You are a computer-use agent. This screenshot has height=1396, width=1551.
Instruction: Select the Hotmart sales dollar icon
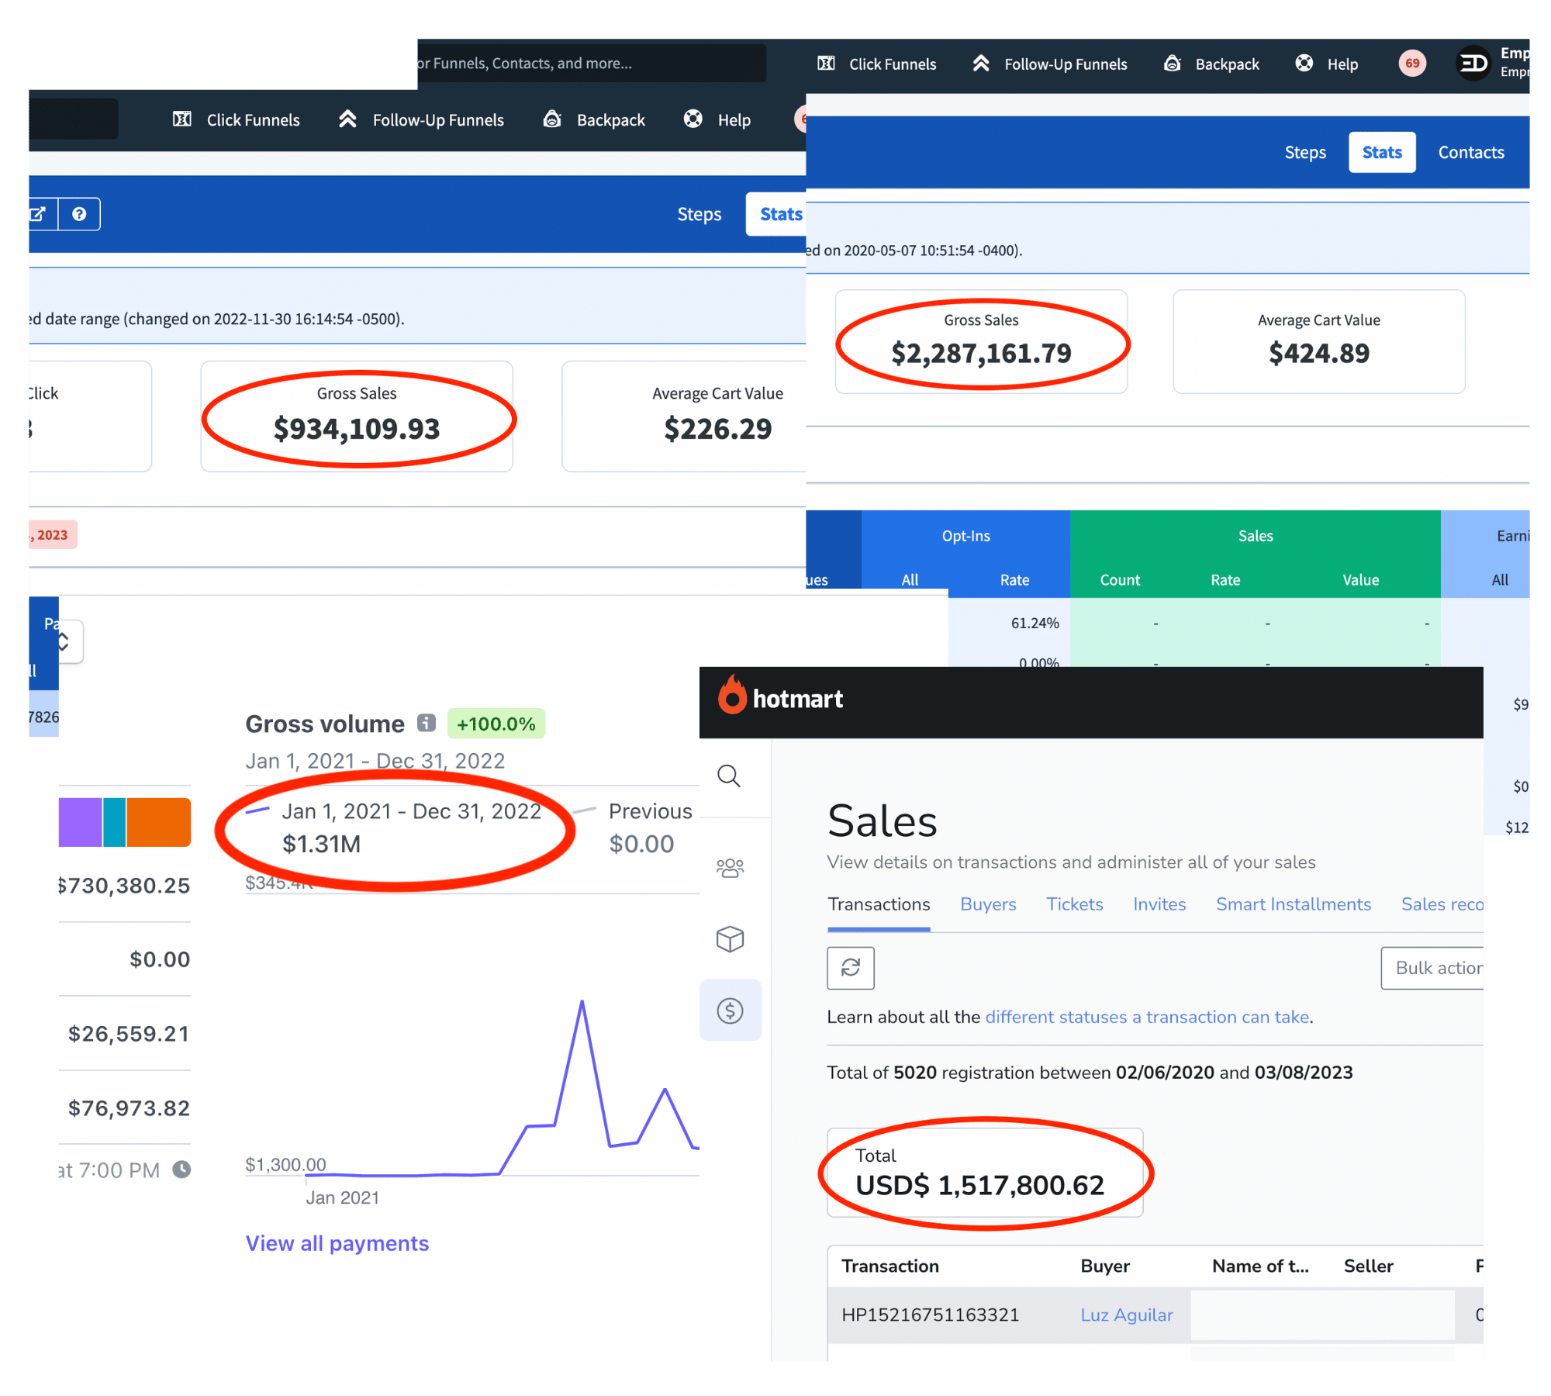(730, 1011)
